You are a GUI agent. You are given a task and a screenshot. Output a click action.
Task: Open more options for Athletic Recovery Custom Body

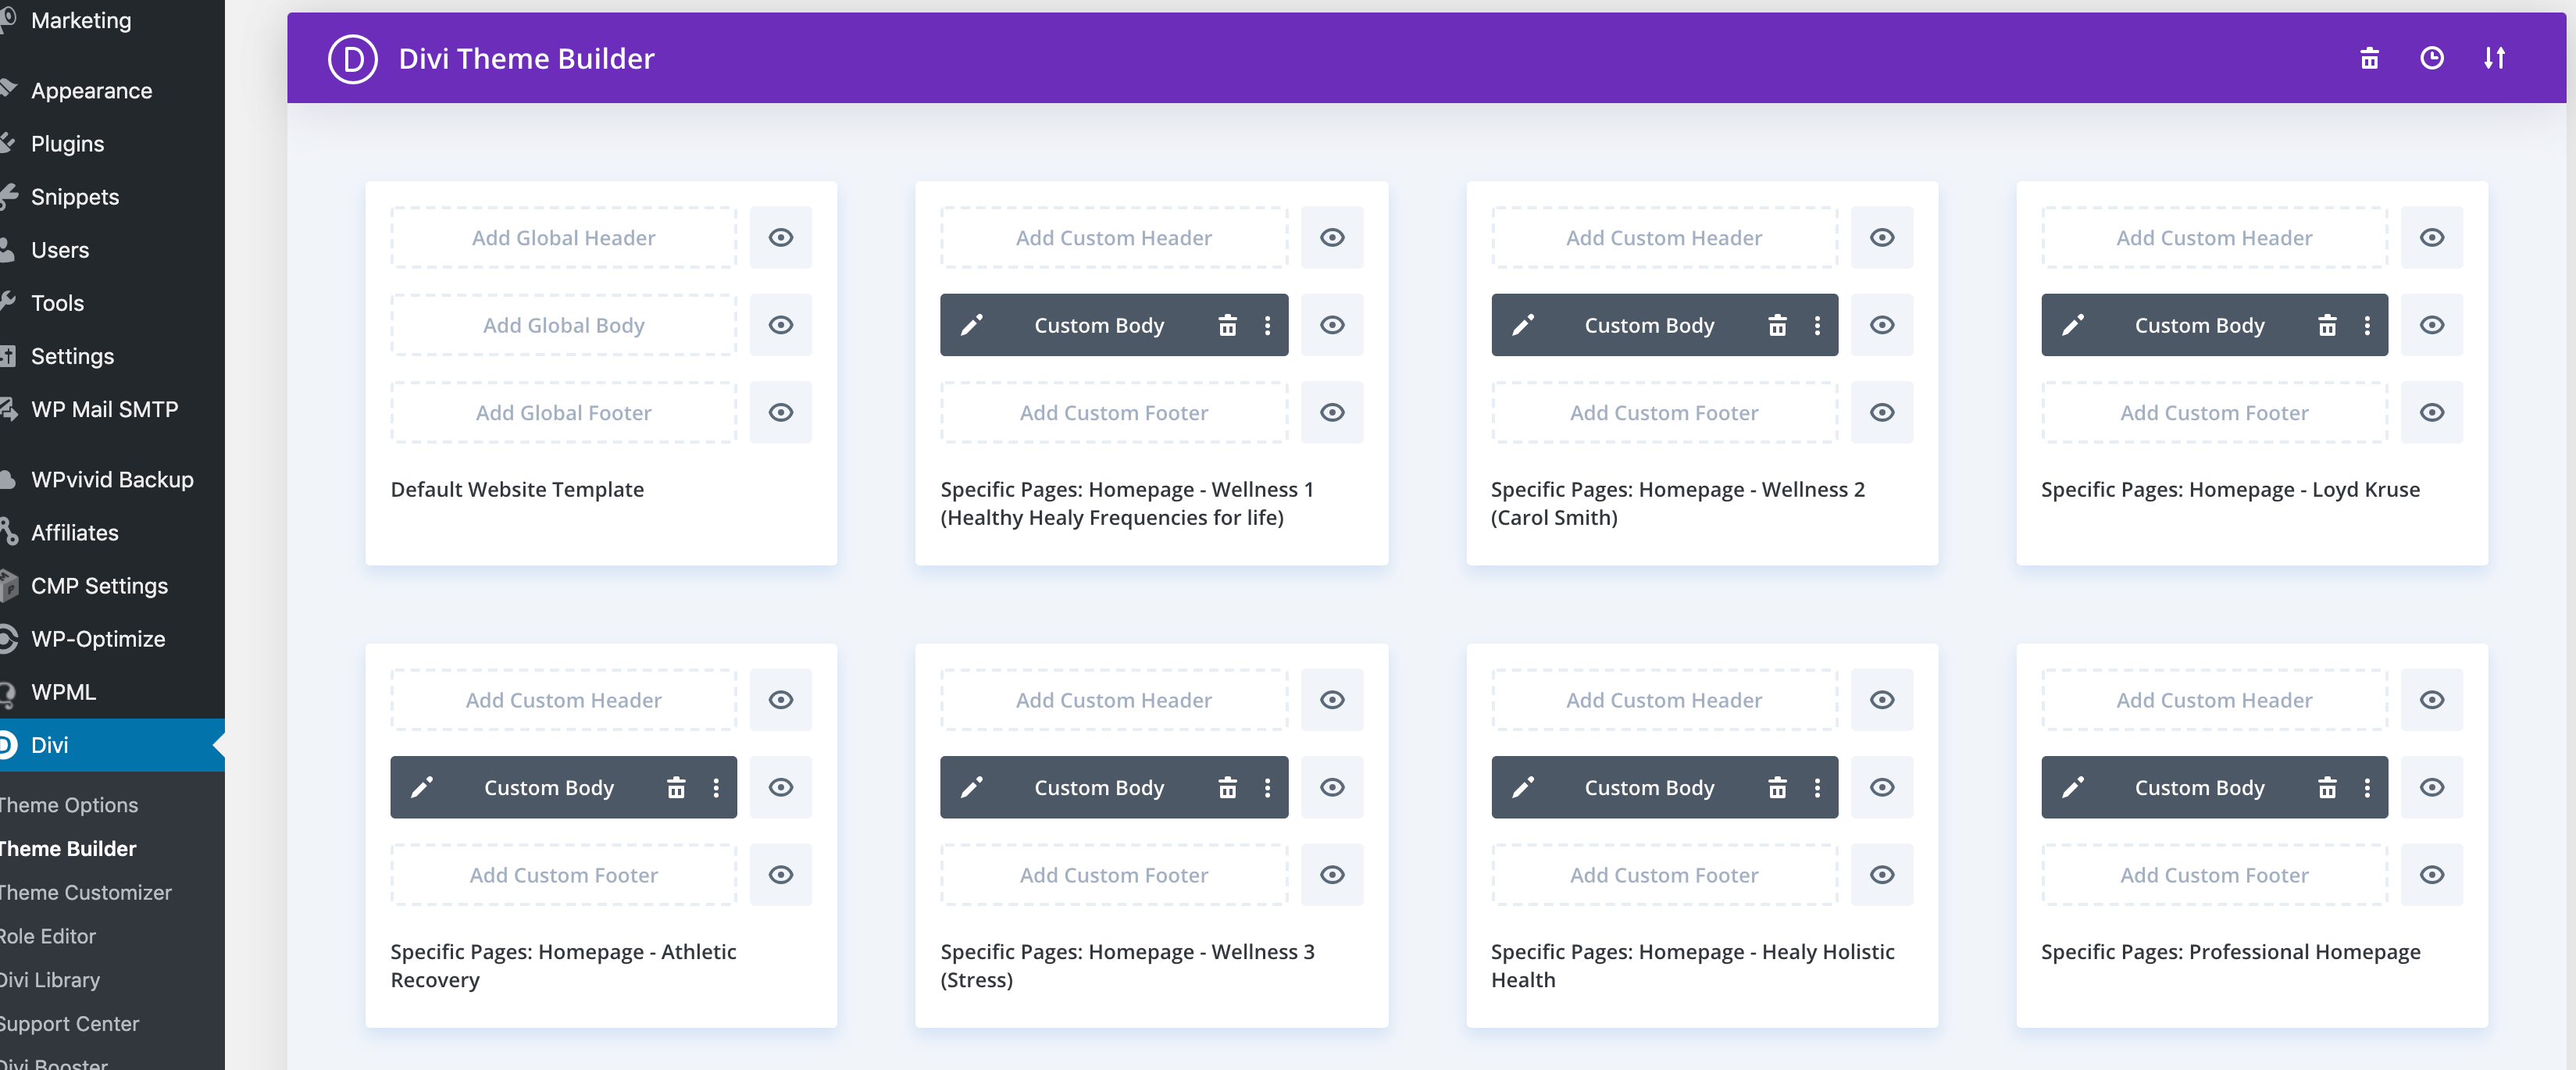pyautogui.click(x=716, y=787)
